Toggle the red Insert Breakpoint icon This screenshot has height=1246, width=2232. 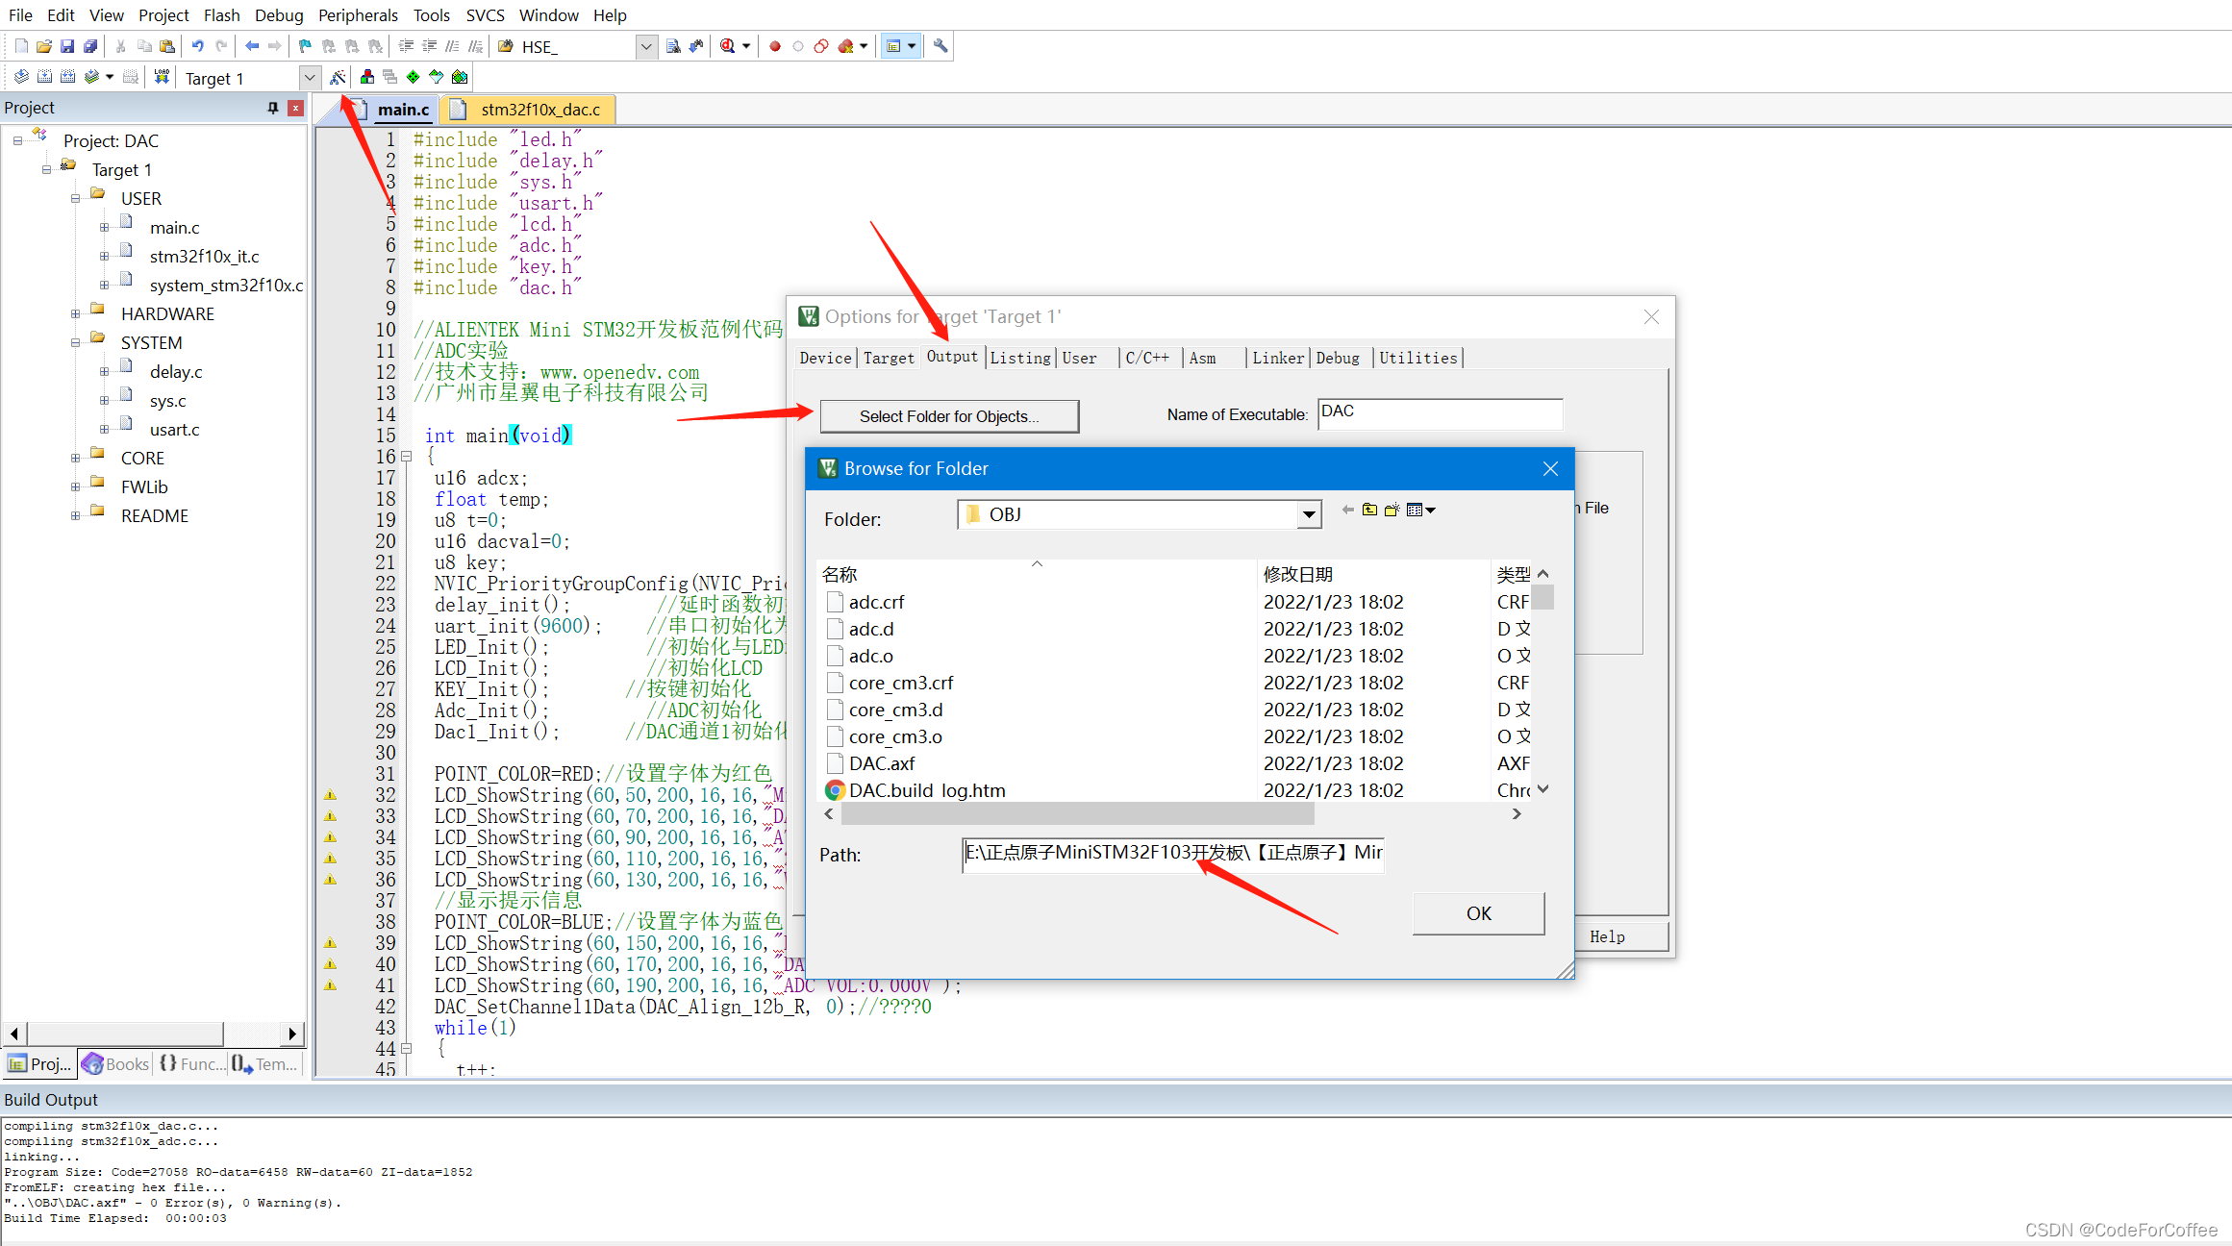tap(775, 46)
